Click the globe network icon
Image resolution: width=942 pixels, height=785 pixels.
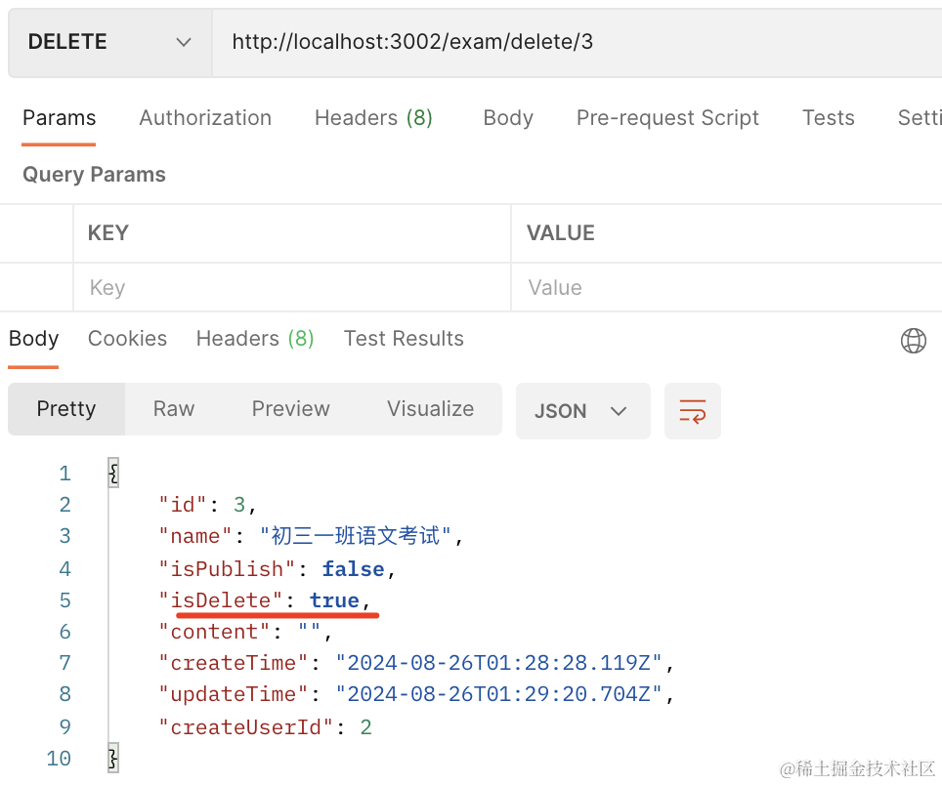click(x=913, y=340)
